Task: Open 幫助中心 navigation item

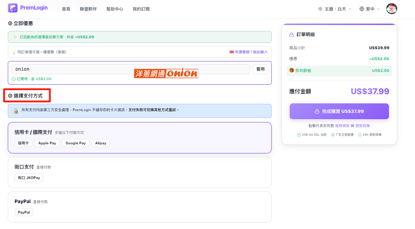Action: pos(114,9)
